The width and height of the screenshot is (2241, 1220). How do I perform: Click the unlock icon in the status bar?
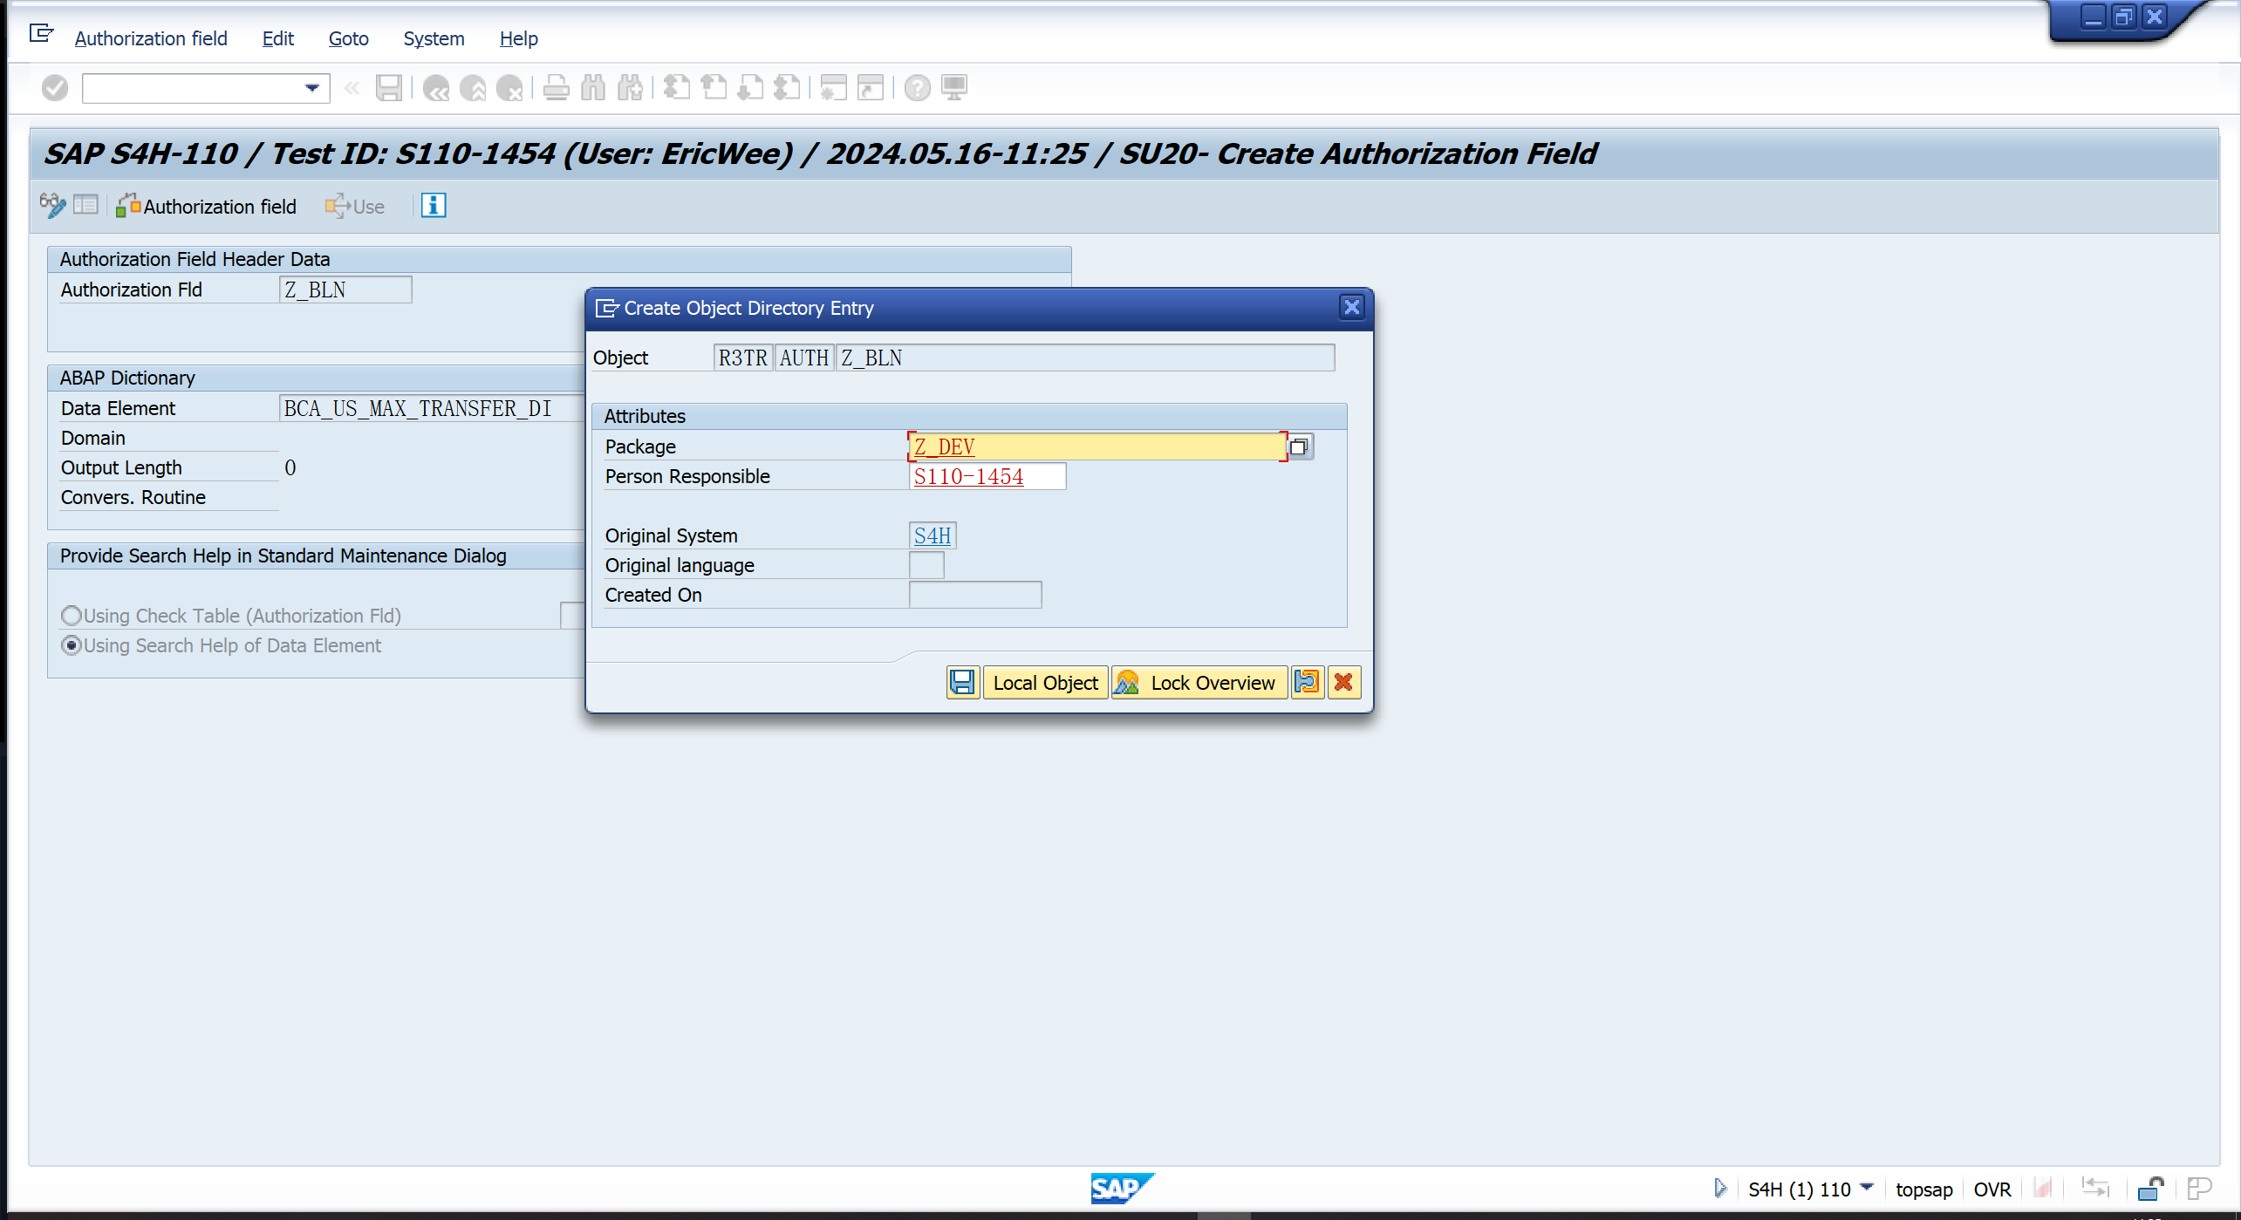click(2149, 1189)
